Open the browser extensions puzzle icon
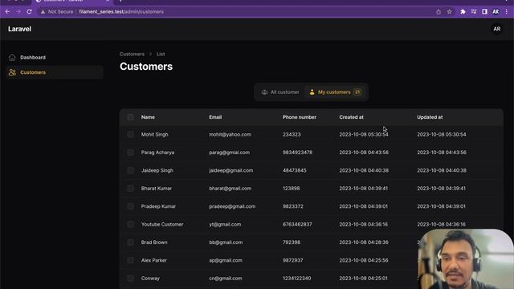The image size is (514, 289). click(463, 12)
